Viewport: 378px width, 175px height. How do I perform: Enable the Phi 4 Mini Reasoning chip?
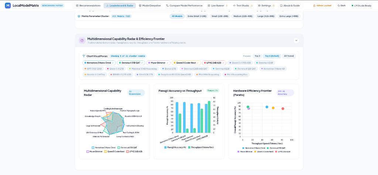click(208, 75)
